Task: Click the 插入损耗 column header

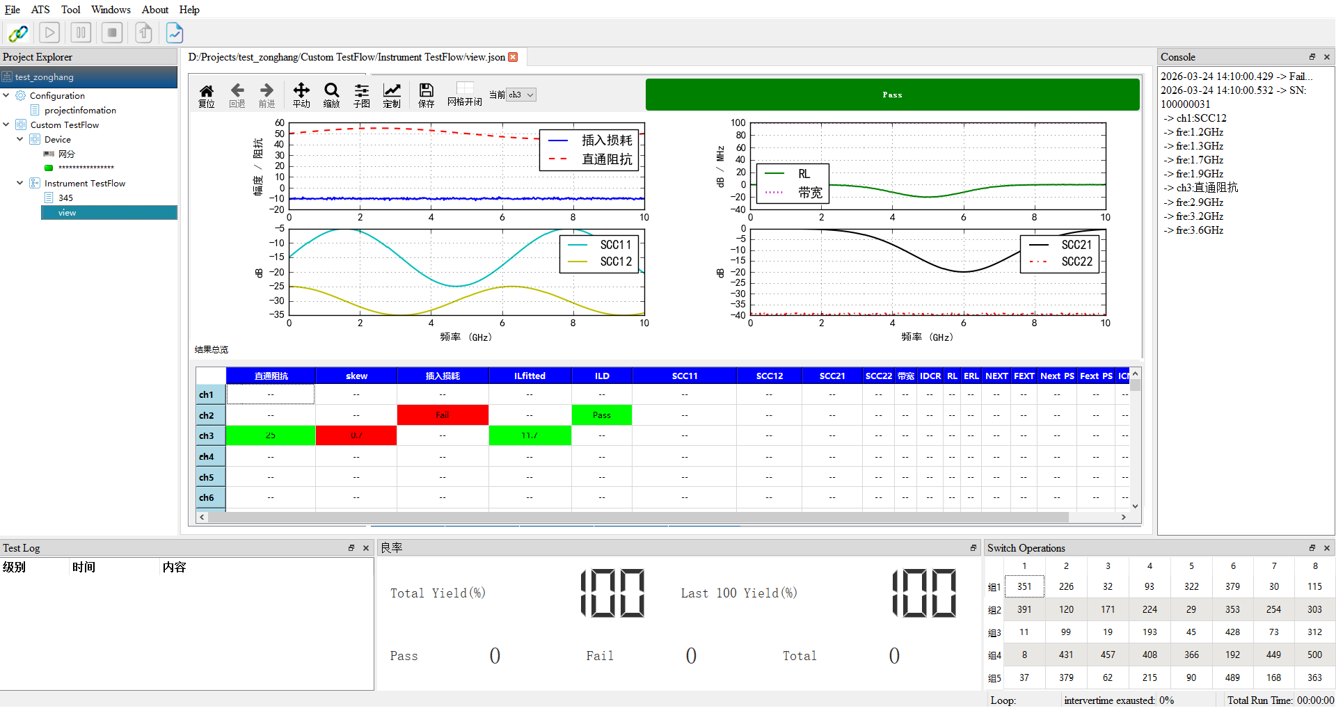Action: tap(443, 376)
